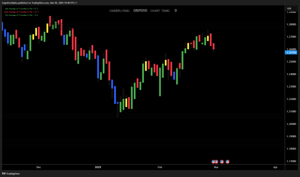This screenshot has width=300, height=177.
Task: Select the red Bear Average of 5 Candles line
Action: point(22,12)
